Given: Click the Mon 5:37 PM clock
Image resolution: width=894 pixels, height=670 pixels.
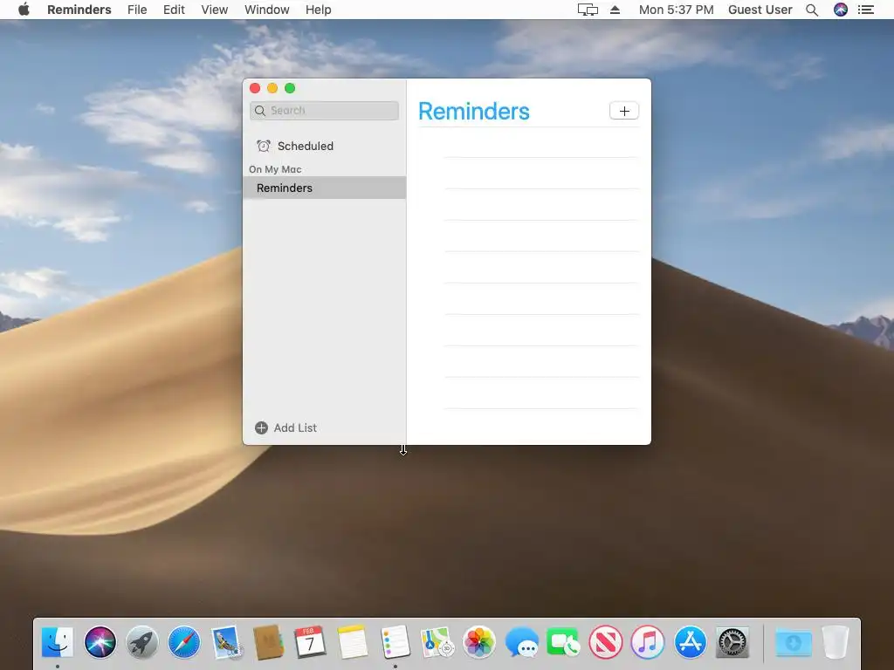Looking at the screenshot, I should [x=676, y=10].
